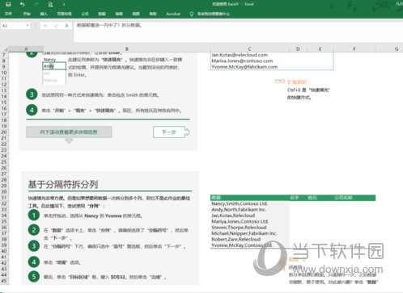Image resolution: width=403 pixels, height=293 pixels.
Task: Select column D header
Action: click(x=298, y=49)
